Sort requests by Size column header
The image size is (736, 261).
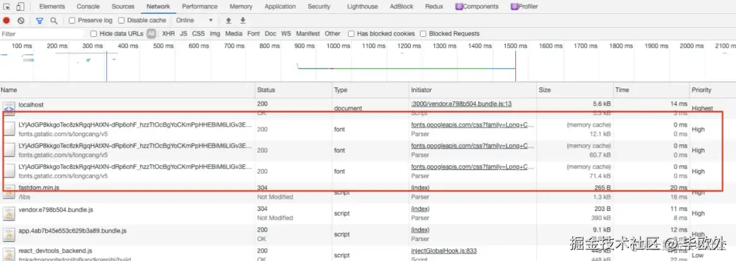(575, 90)
